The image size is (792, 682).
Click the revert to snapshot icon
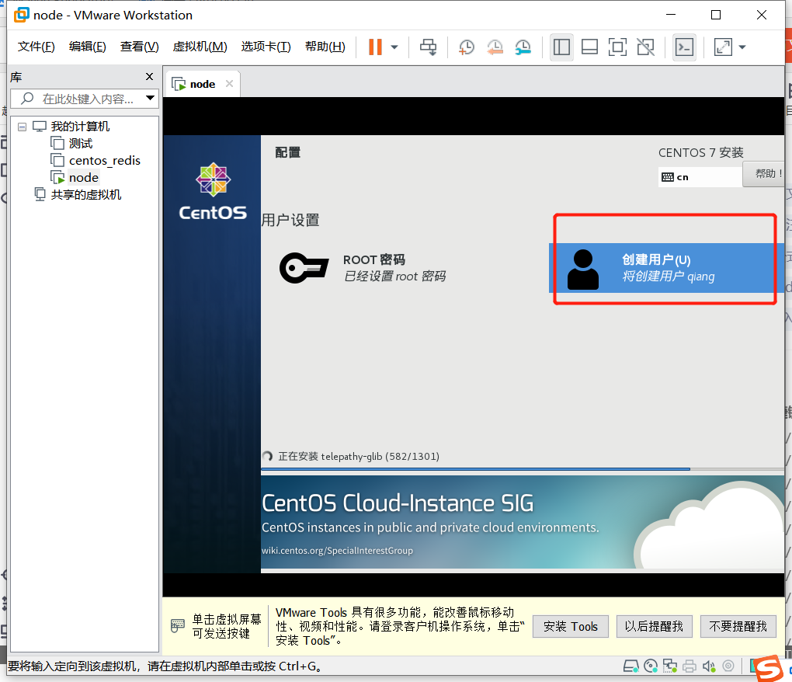495,47
